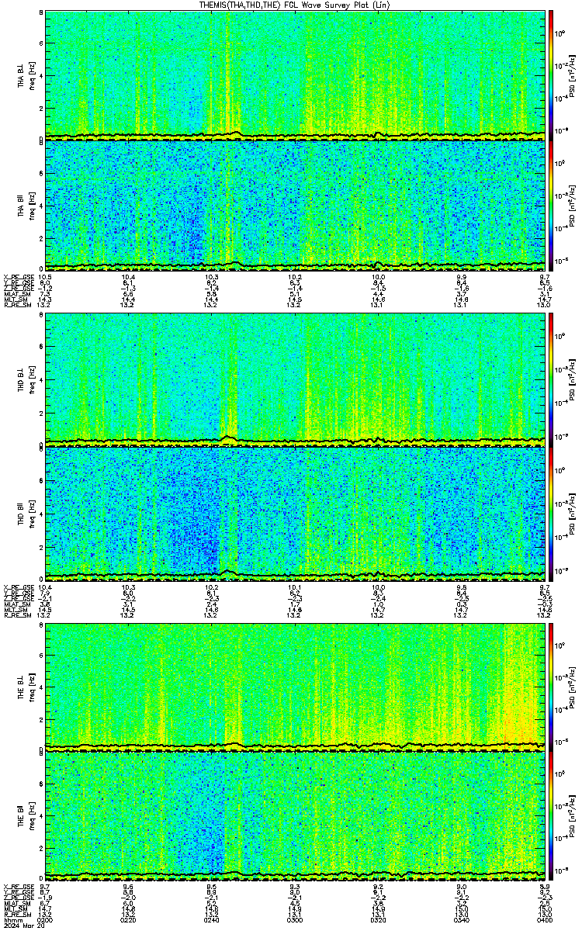
Task: Click the PSD [nT²/Hz] label of THA B⊥ colorbar
Action: coord(572,75)
